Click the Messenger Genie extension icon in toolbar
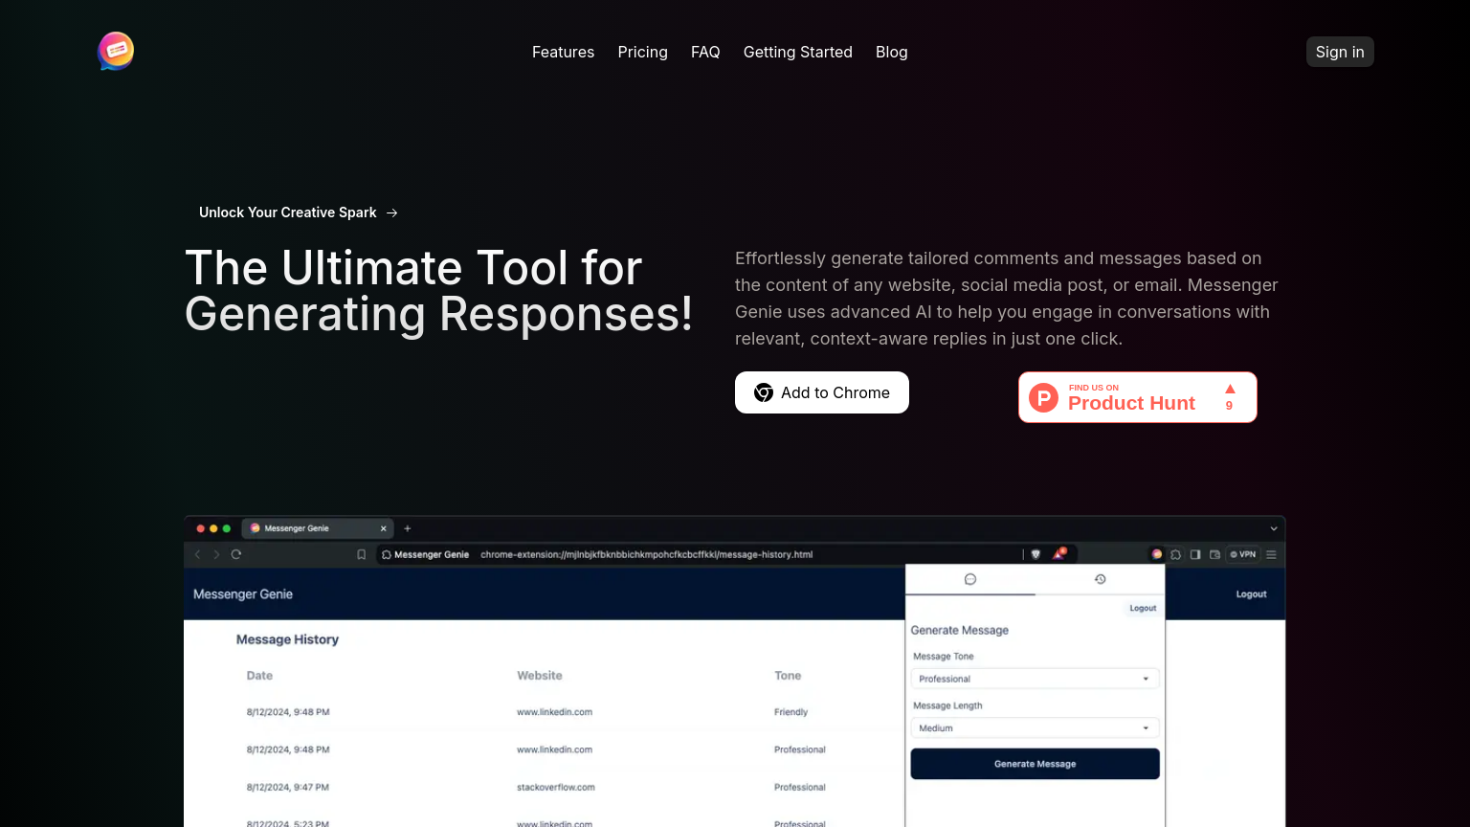Image resolution: width=1470 pixels, height=827 pixels. pyautogui.click(x=1156, y=554)
